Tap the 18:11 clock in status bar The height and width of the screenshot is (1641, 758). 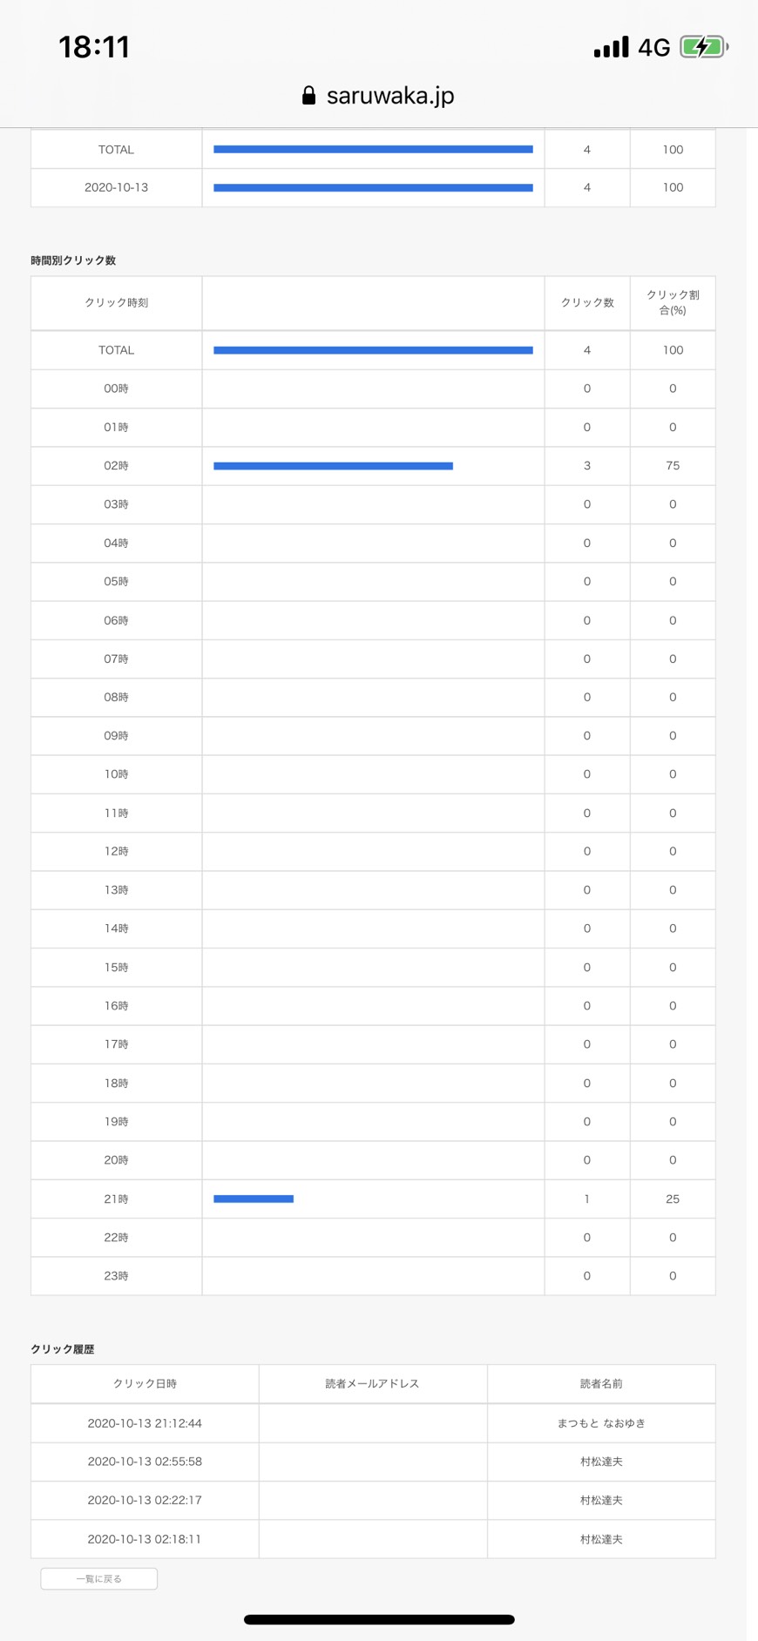[x=94, y=47]
